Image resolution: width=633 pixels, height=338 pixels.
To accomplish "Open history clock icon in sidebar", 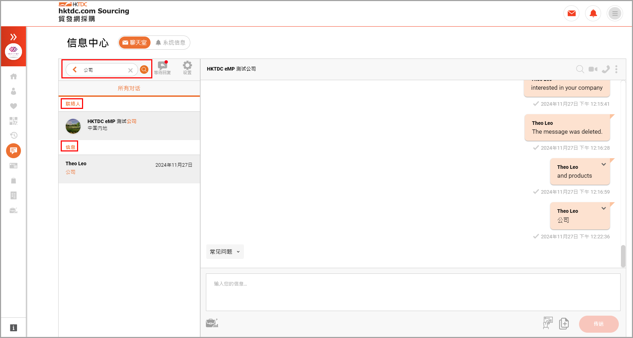I will tap(13, 135).
